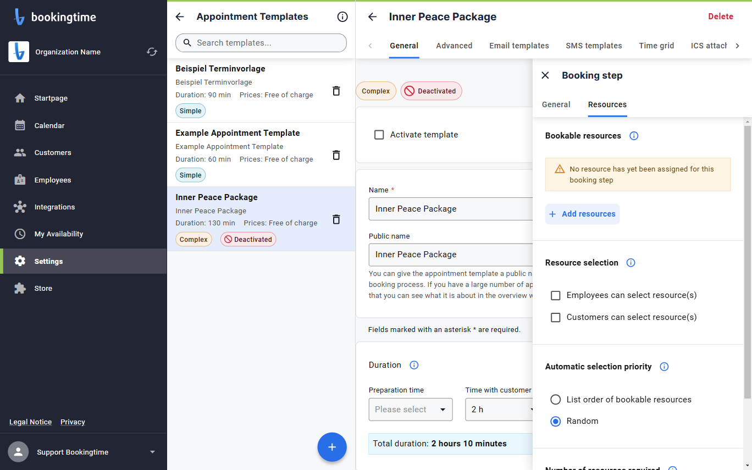752x470 pixels.
Task: Check Customers can select resource(s)
Action: coord(556,318)
